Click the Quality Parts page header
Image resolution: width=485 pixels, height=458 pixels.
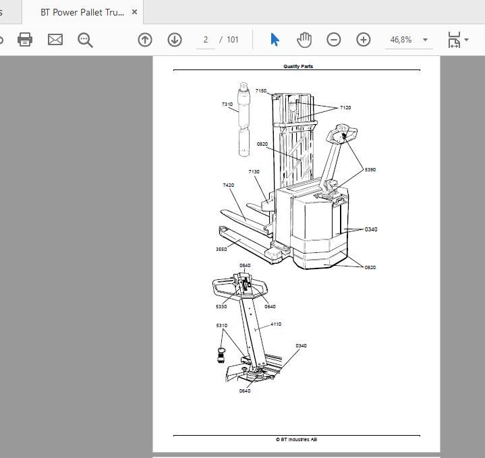[298, 66]
